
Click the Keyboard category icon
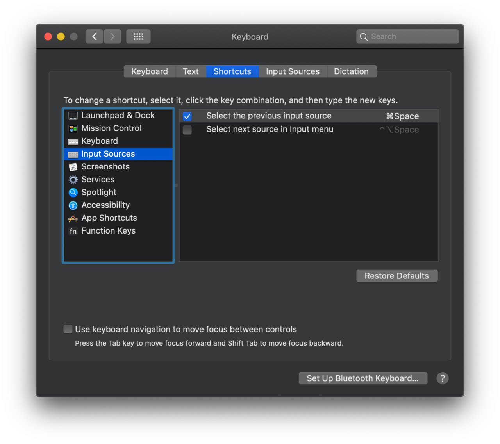(73, 141)
